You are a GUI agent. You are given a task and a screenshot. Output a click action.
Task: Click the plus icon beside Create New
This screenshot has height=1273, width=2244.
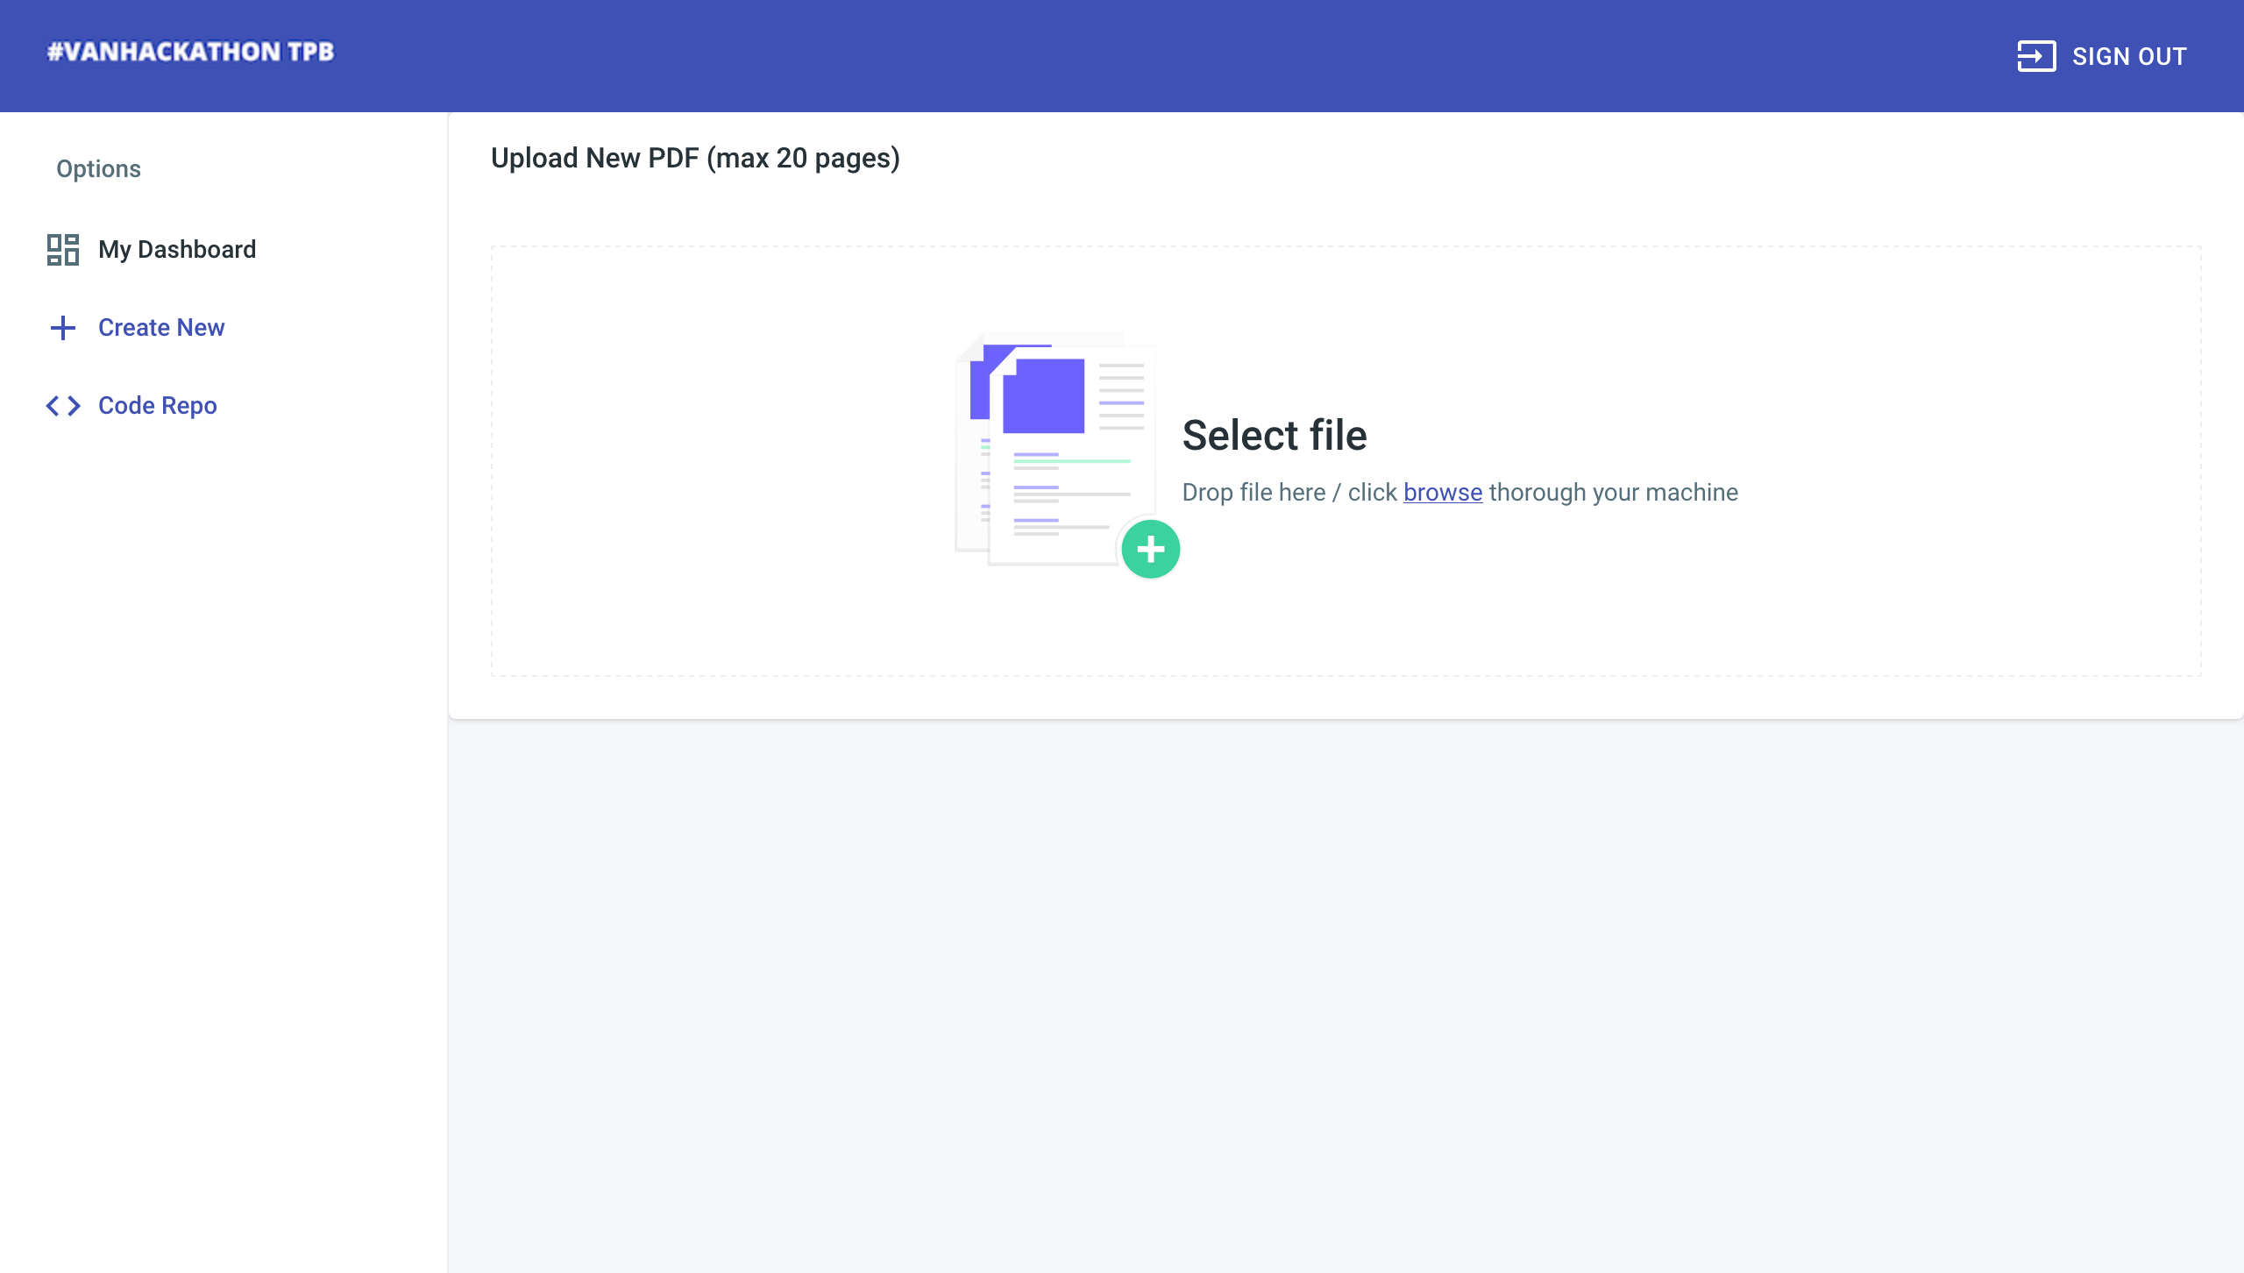62,328
